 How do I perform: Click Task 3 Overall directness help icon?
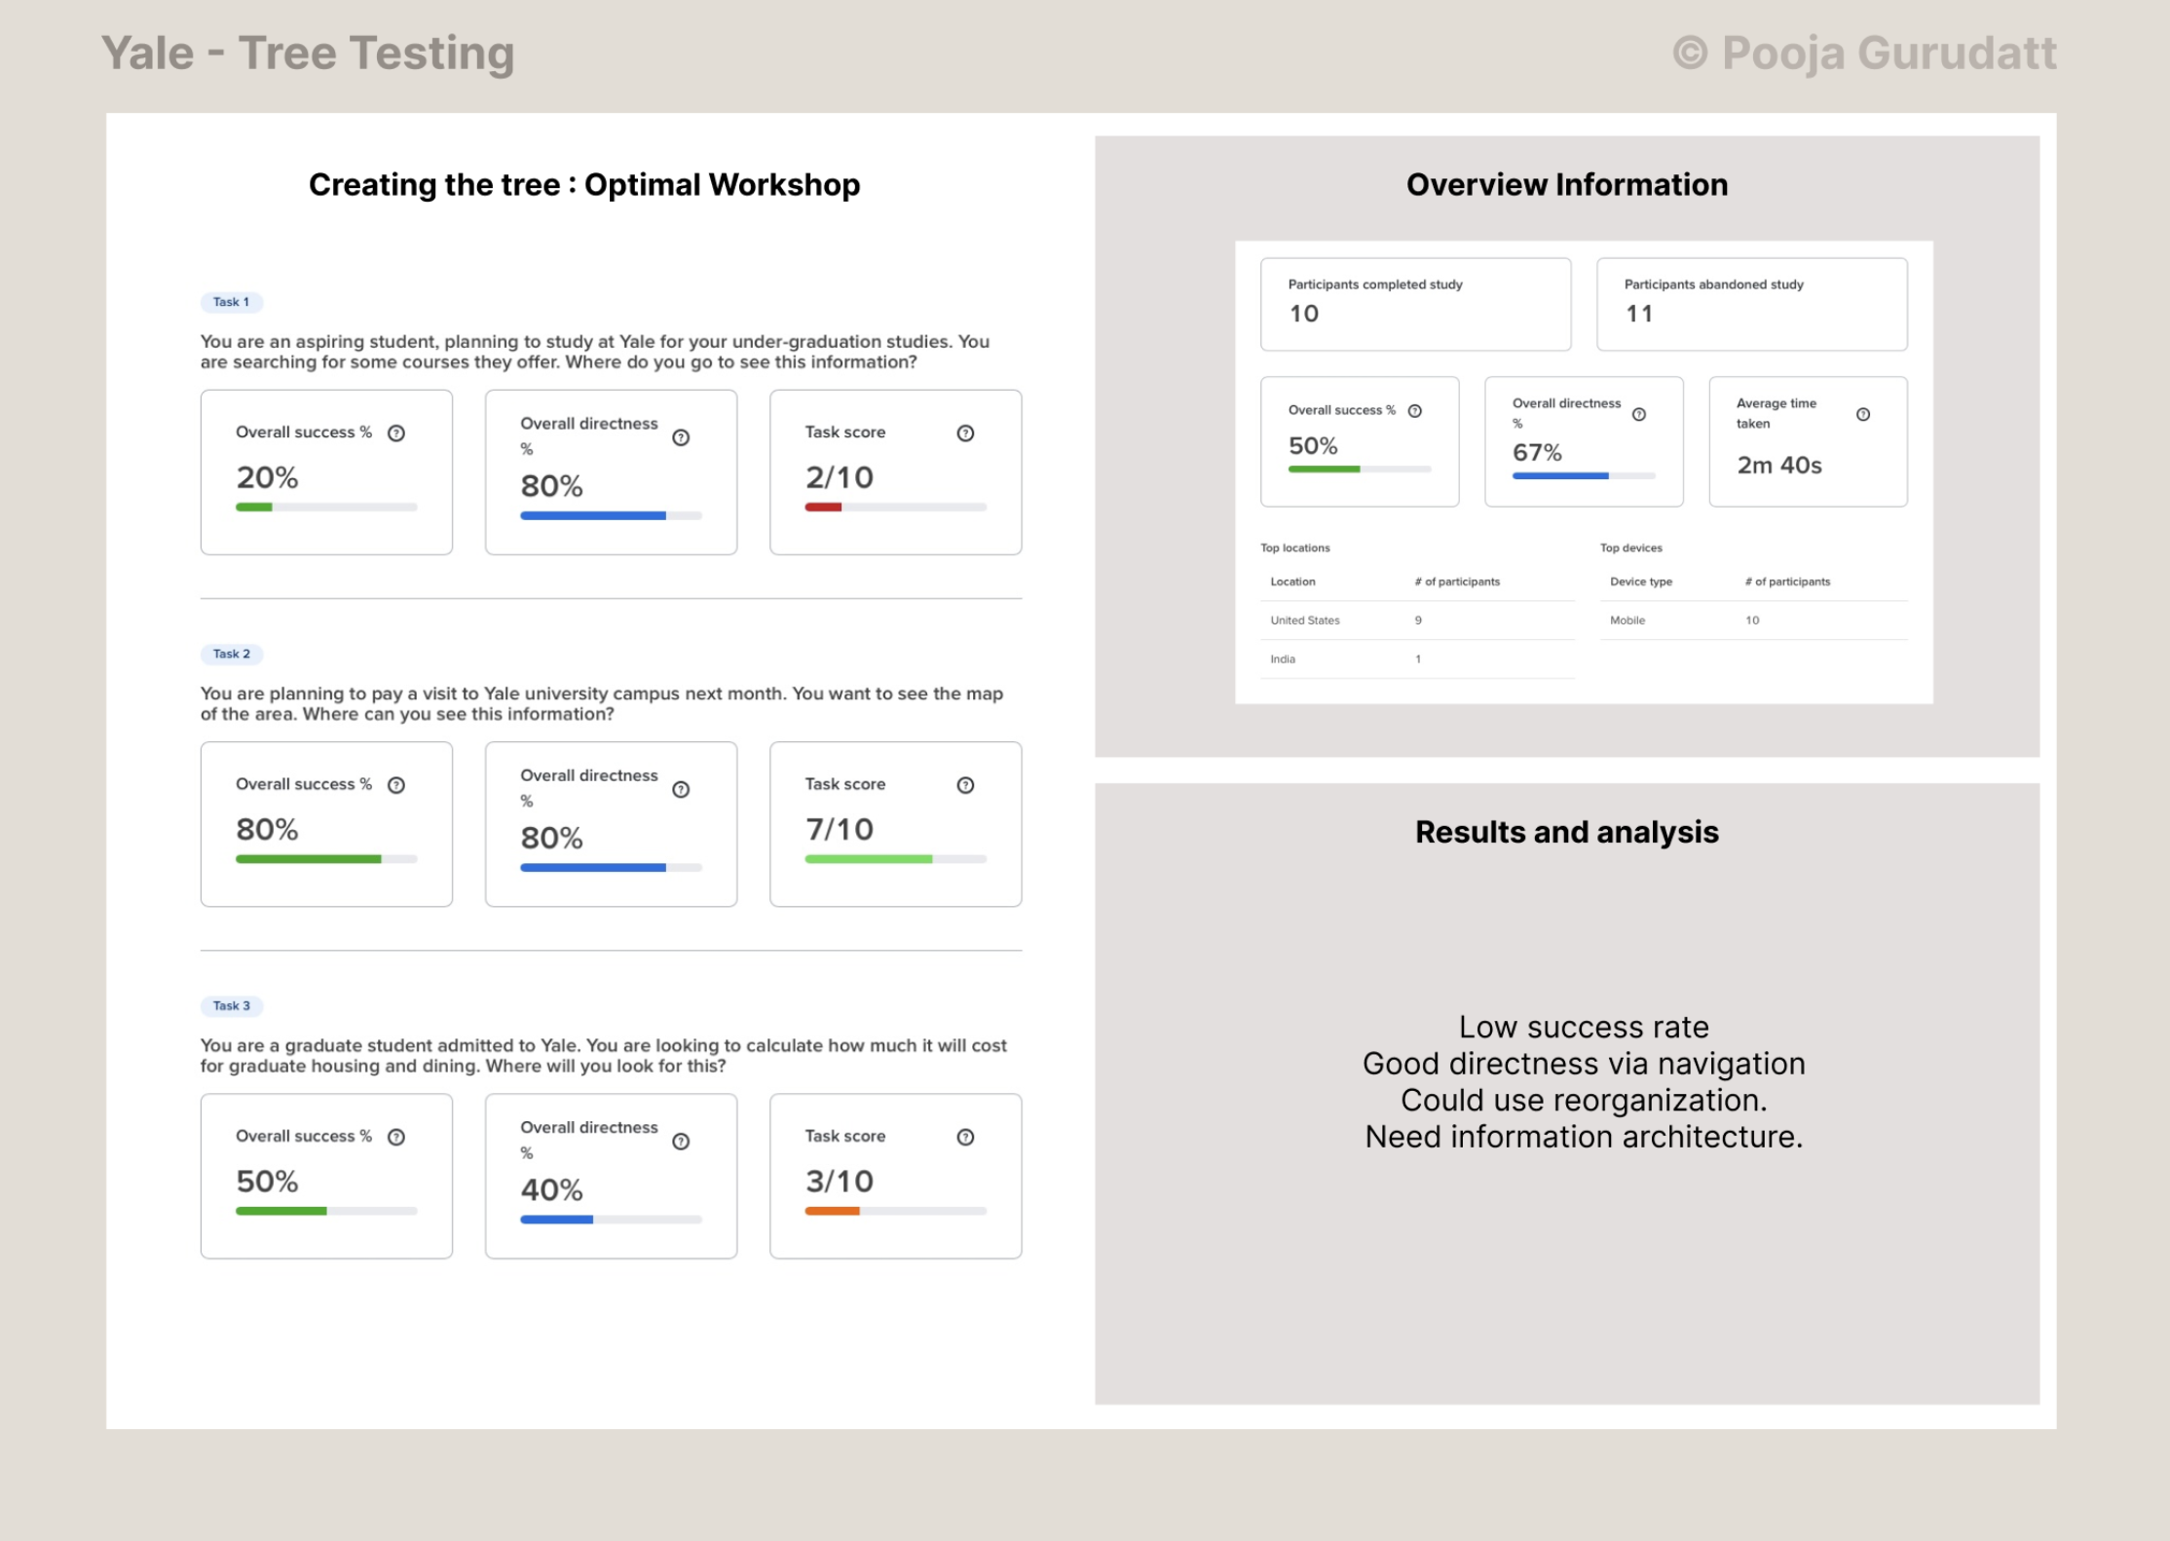pyautogui.click(x=681, y=1142)
